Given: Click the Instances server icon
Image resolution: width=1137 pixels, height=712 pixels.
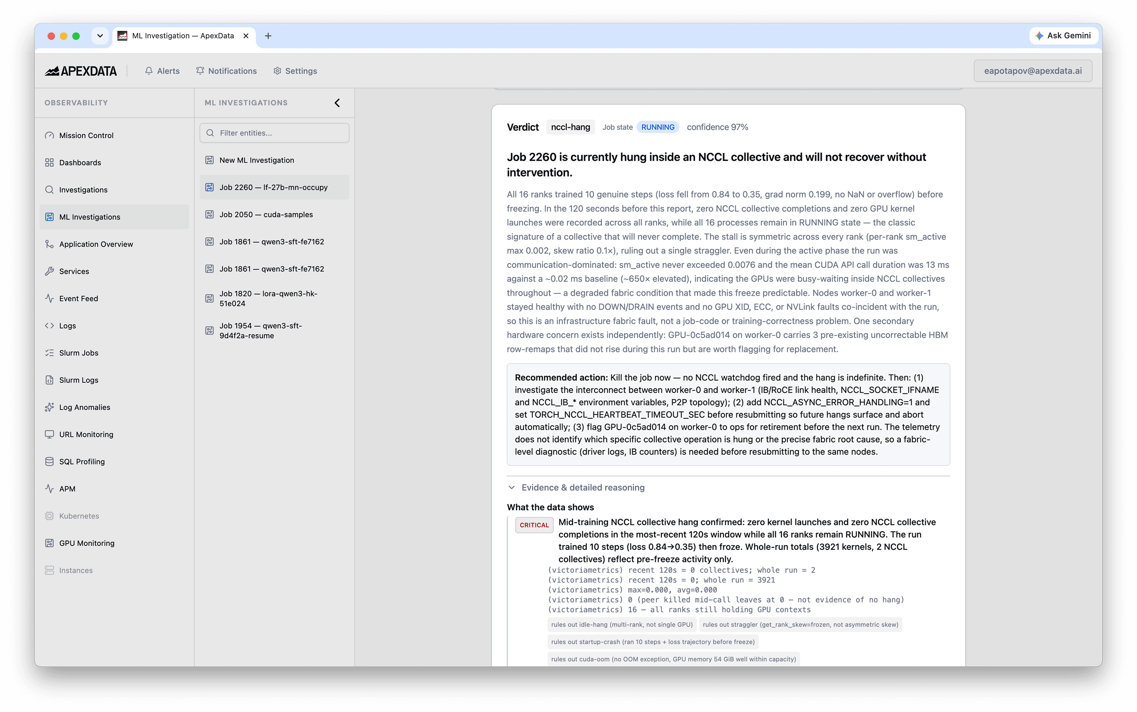Looking at the screenshot, I should pos(49,570).
